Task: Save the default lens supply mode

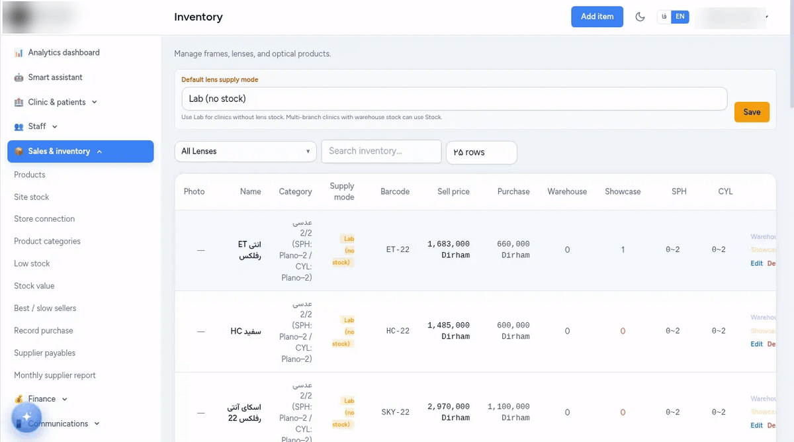Action: 752,112
